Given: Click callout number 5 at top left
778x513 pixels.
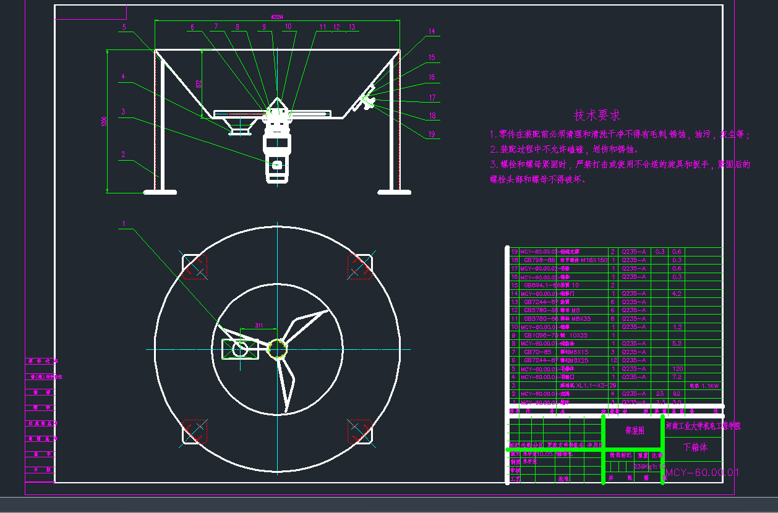Looking at the screenshot, I should coord(124,27).
